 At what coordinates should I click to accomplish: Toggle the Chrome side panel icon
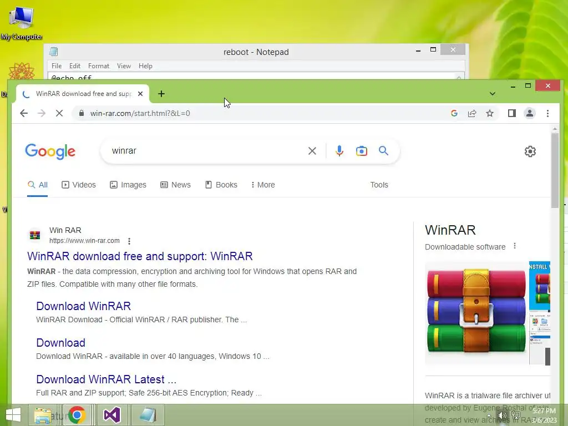point(512,113)
